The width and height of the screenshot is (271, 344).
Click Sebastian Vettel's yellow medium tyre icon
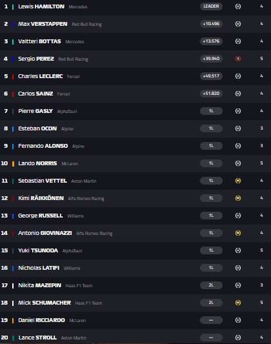[238, 181]
